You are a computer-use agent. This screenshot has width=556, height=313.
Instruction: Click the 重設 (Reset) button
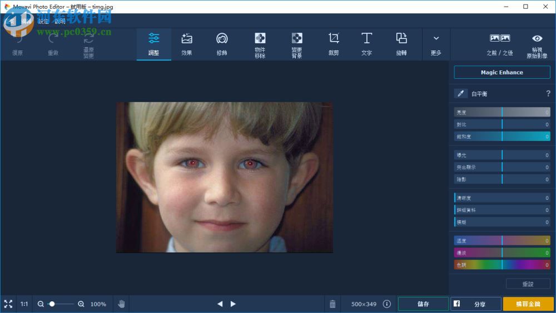(x=528, y=284)
